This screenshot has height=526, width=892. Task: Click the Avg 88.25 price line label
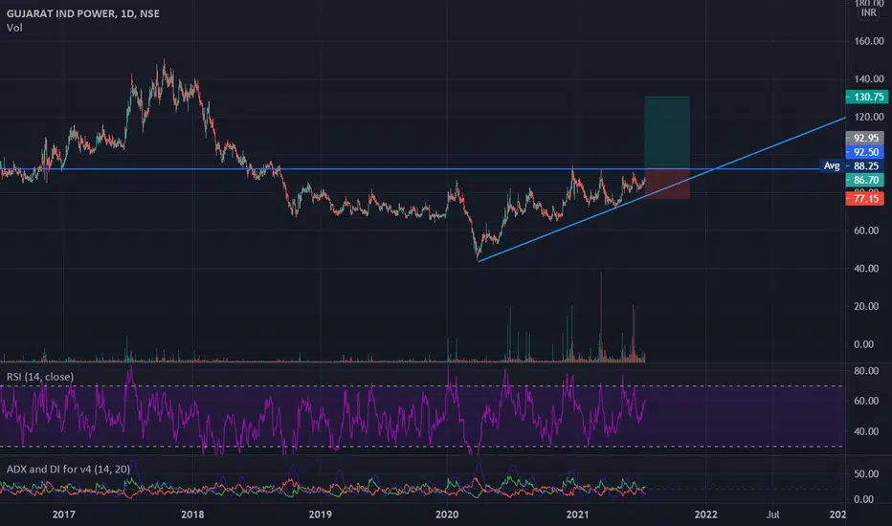coord(852,166)
